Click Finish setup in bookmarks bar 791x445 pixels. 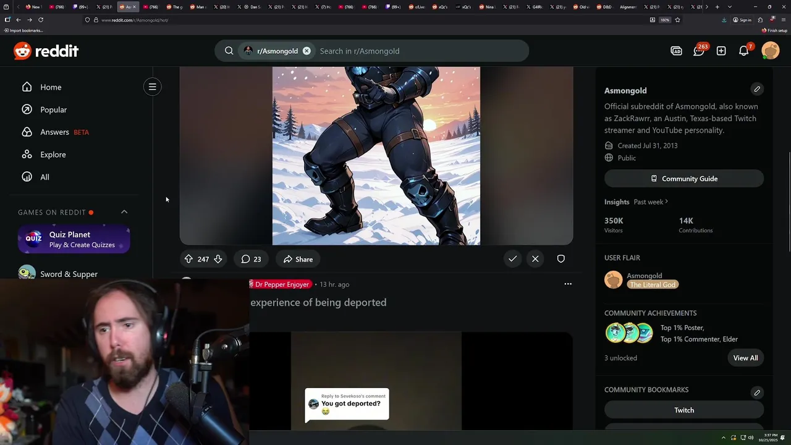point(774,30)
